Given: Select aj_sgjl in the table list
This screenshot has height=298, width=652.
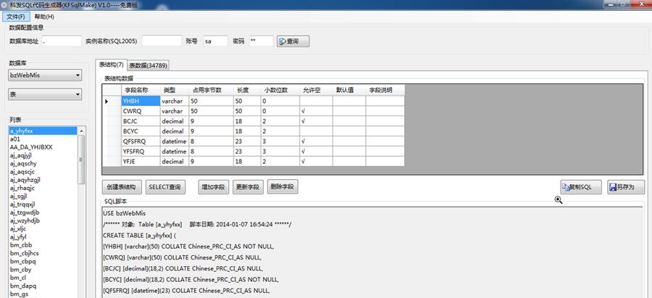Looking at the screenshot, I should (x=43, y=196).
